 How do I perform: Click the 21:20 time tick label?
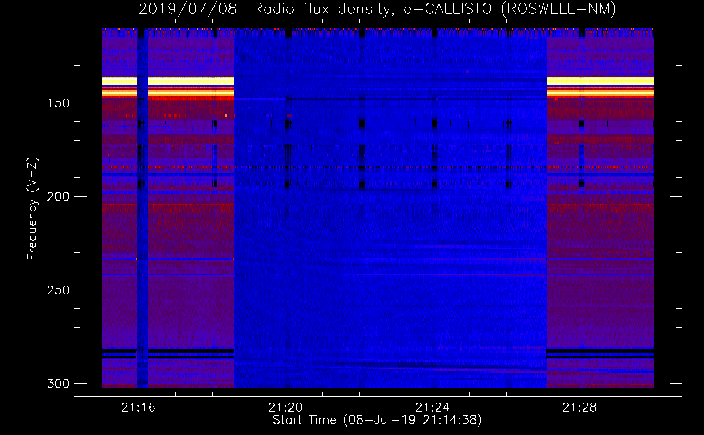click(285, 408)
